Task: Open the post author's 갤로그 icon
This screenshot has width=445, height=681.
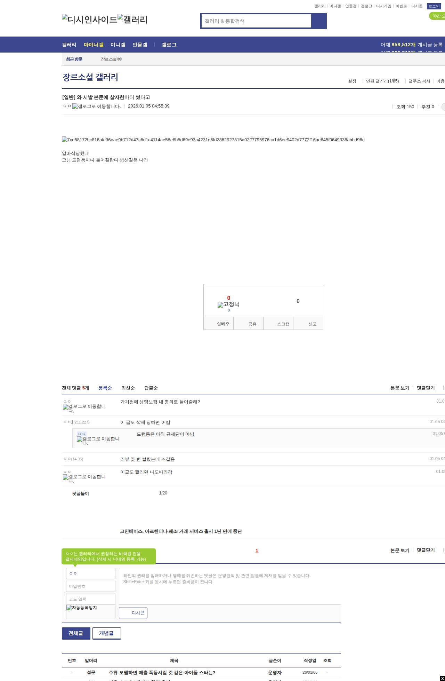Action: pyautogui.click(x=96, y=106)
